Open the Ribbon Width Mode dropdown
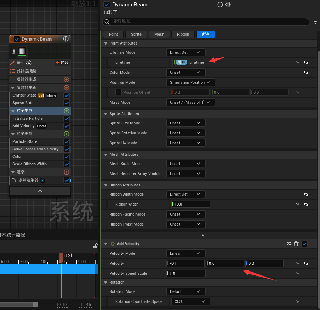 [186, 194]
